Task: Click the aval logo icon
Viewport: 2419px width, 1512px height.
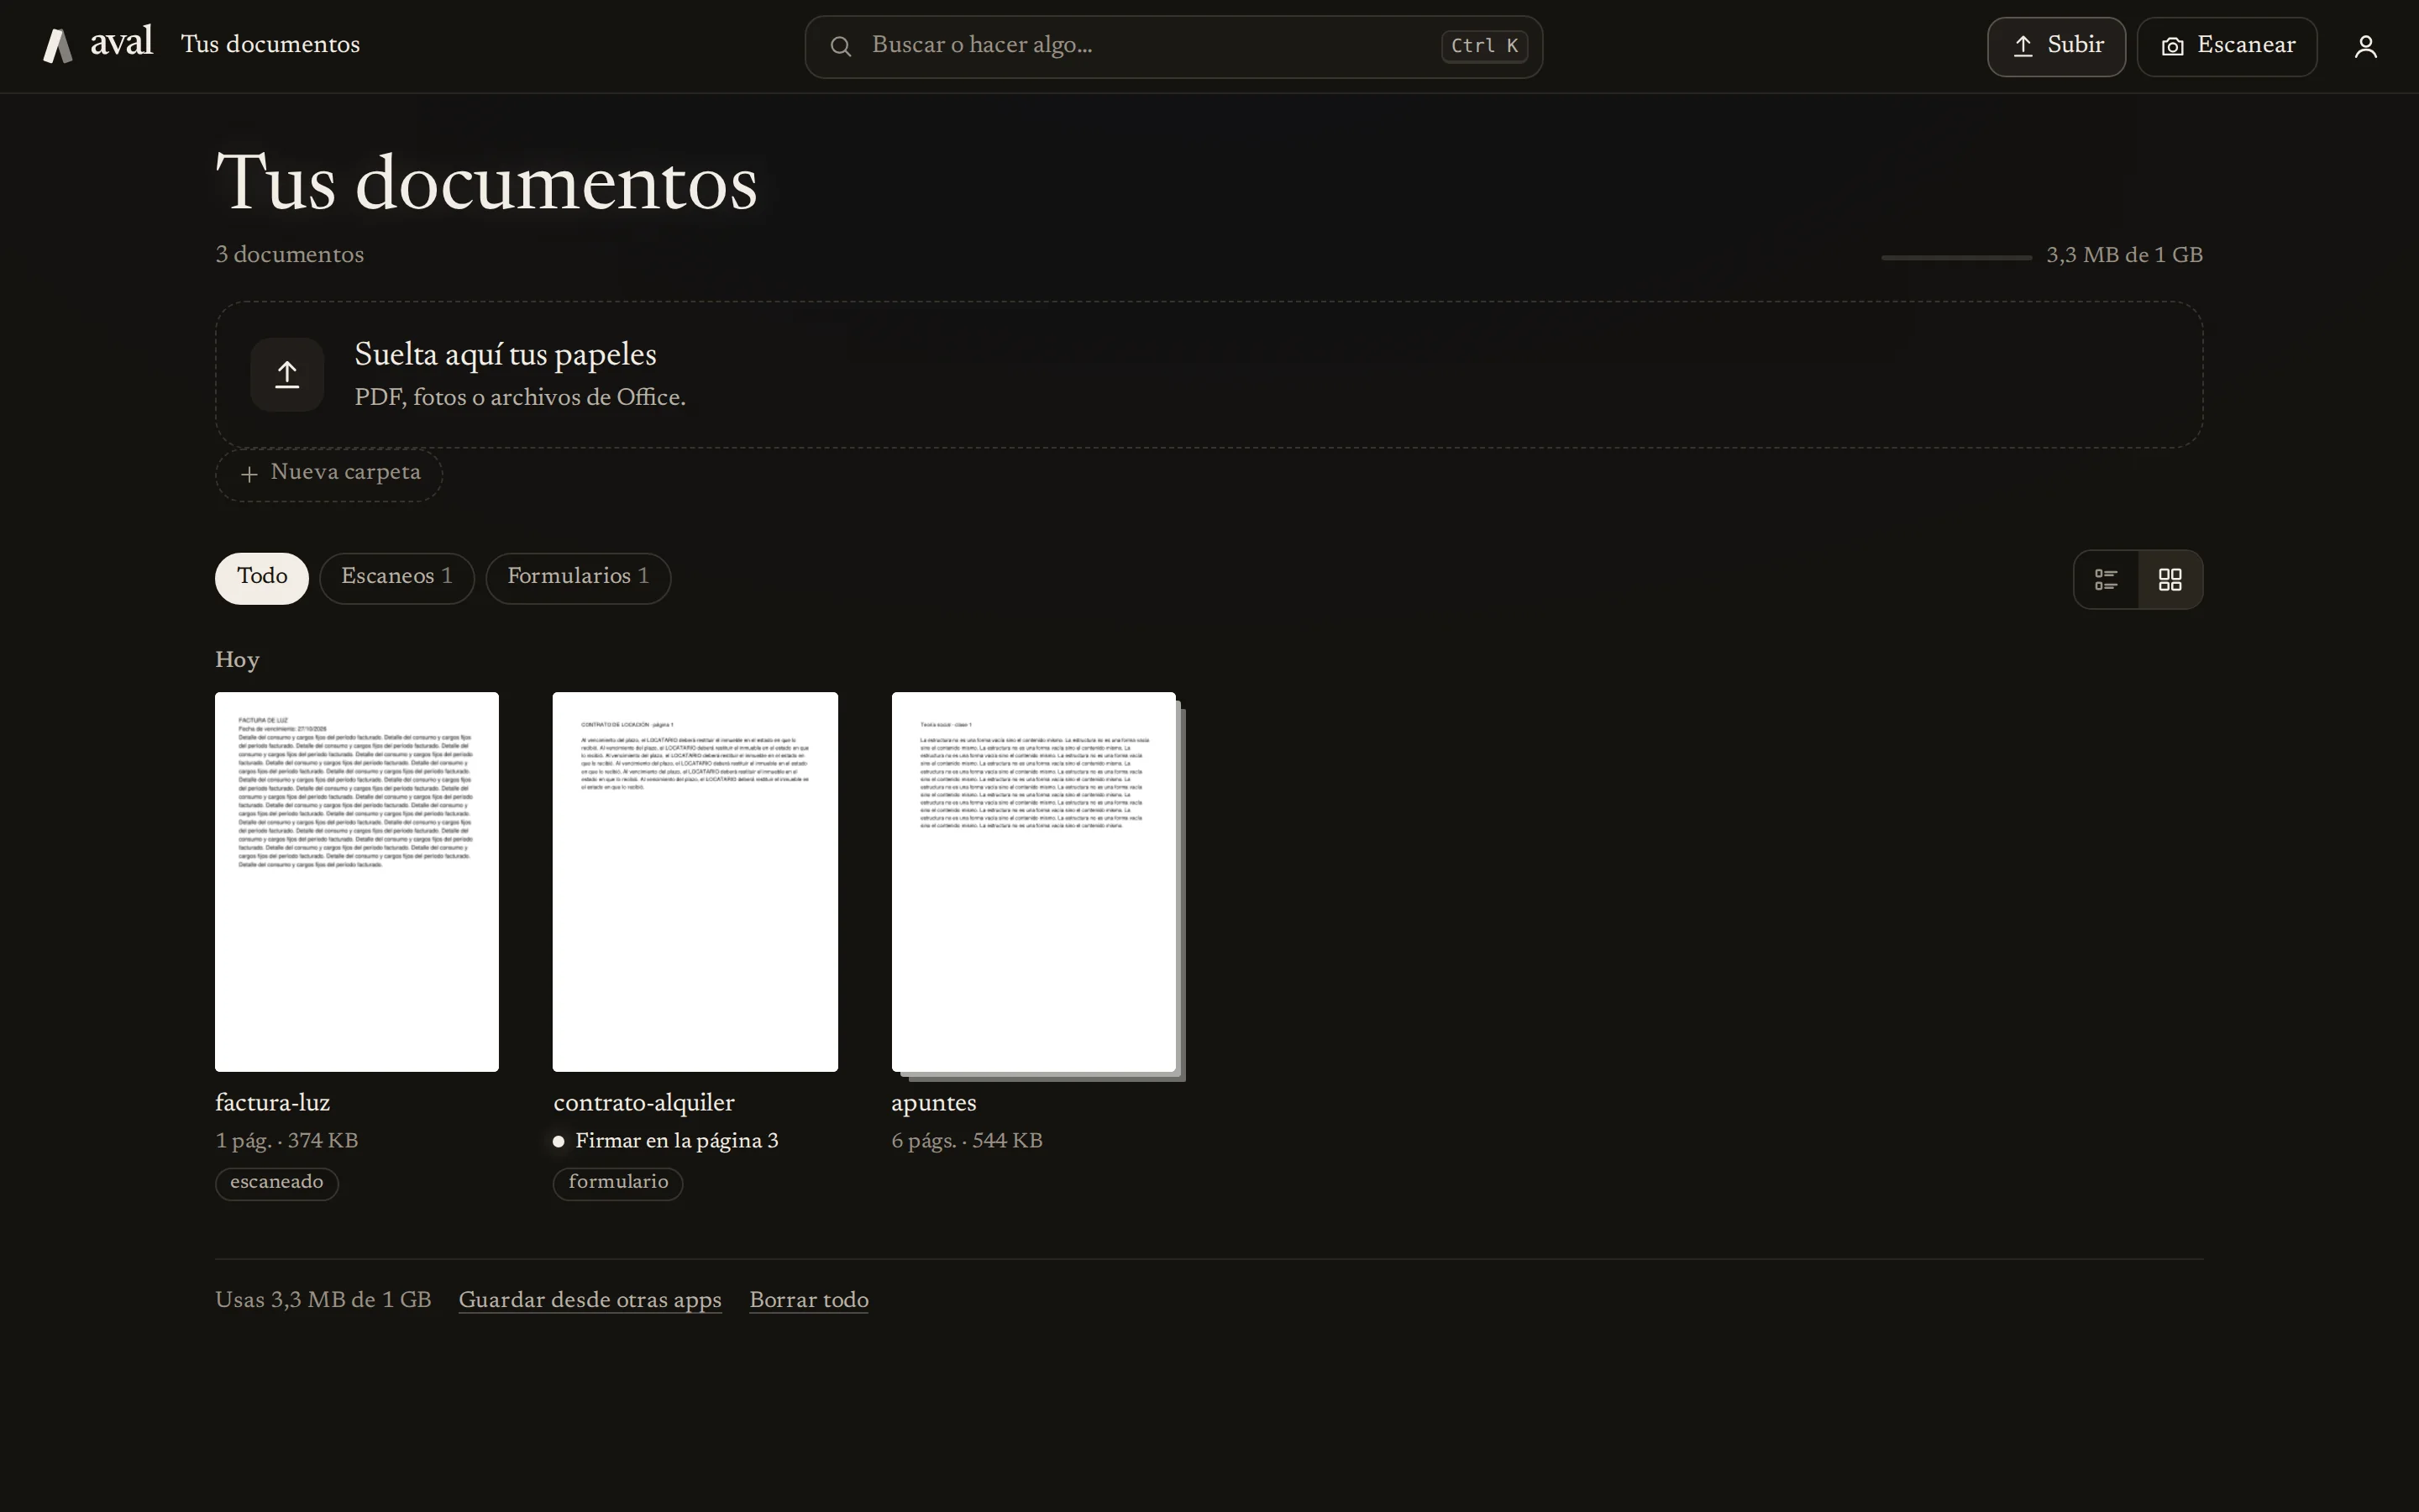Action: click(x=58, y=46)
